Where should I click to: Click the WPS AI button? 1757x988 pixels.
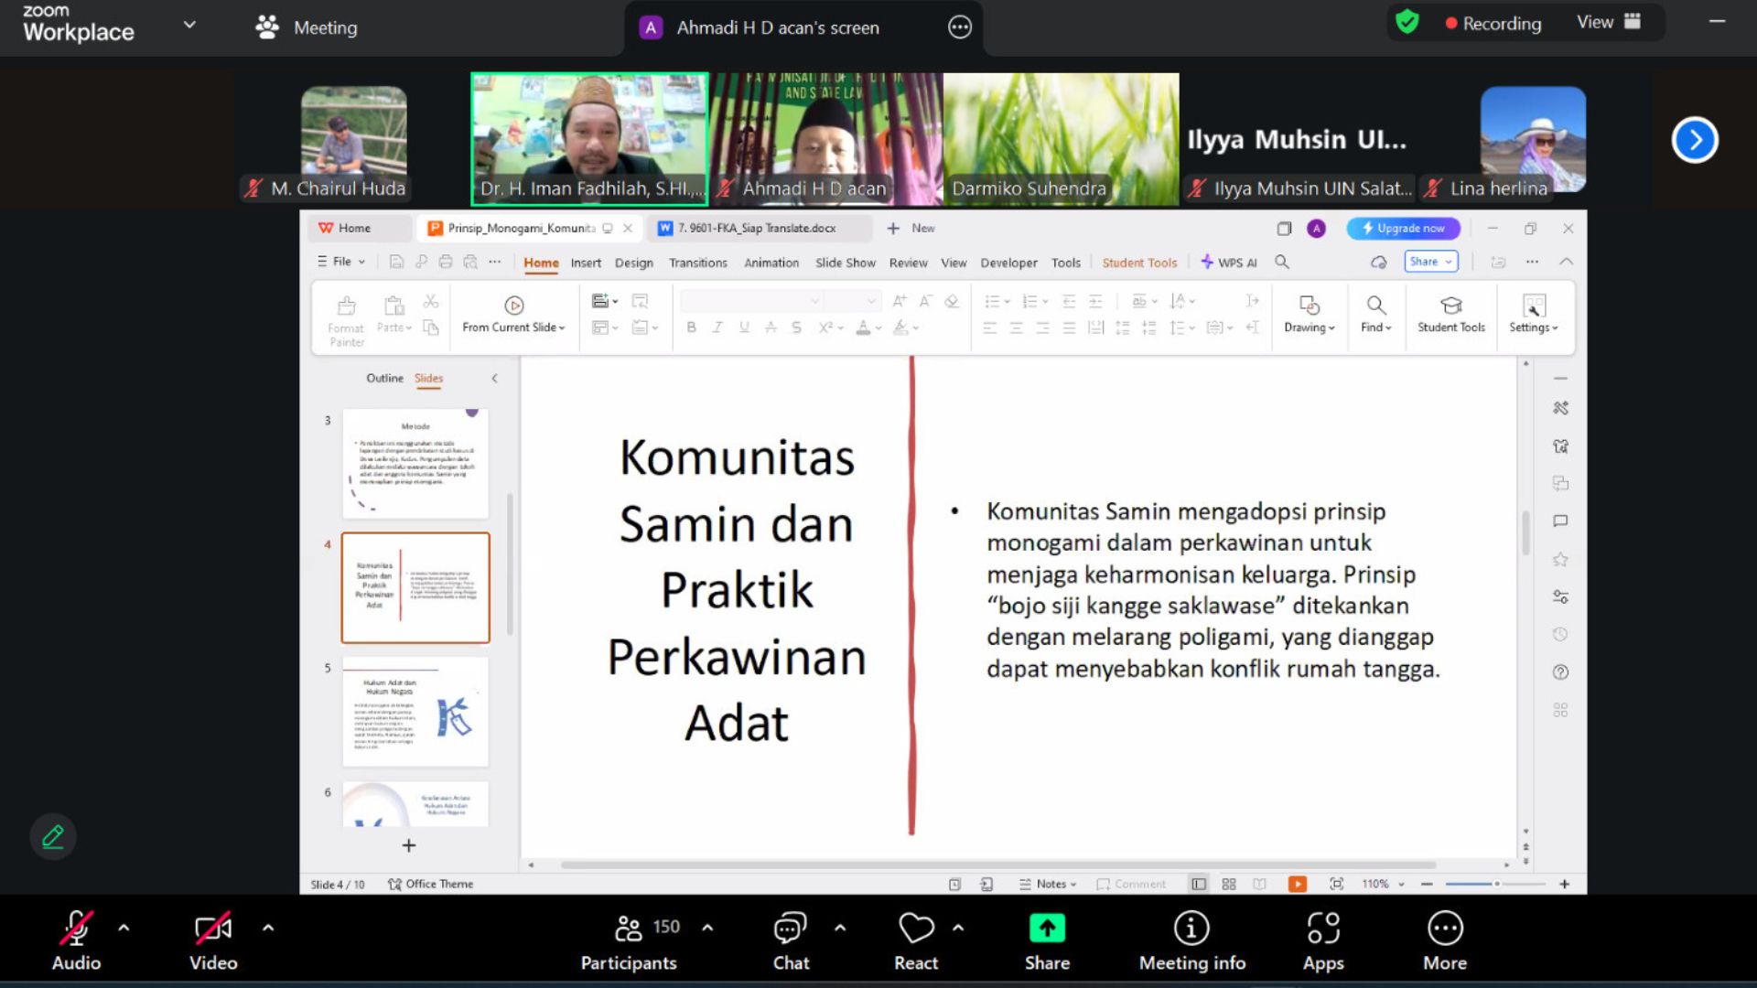(1229, 263)
